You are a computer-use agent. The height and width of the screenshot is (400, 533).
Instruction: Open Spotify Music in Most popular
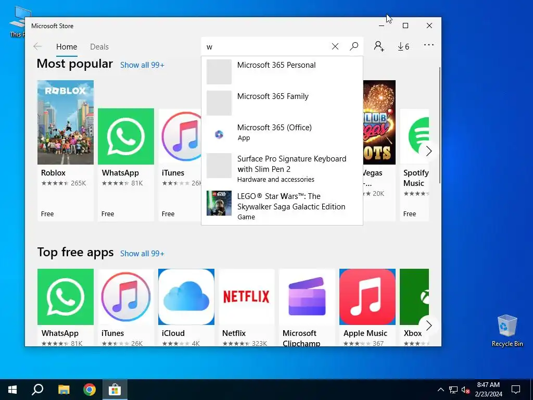[x=414, y=165]
